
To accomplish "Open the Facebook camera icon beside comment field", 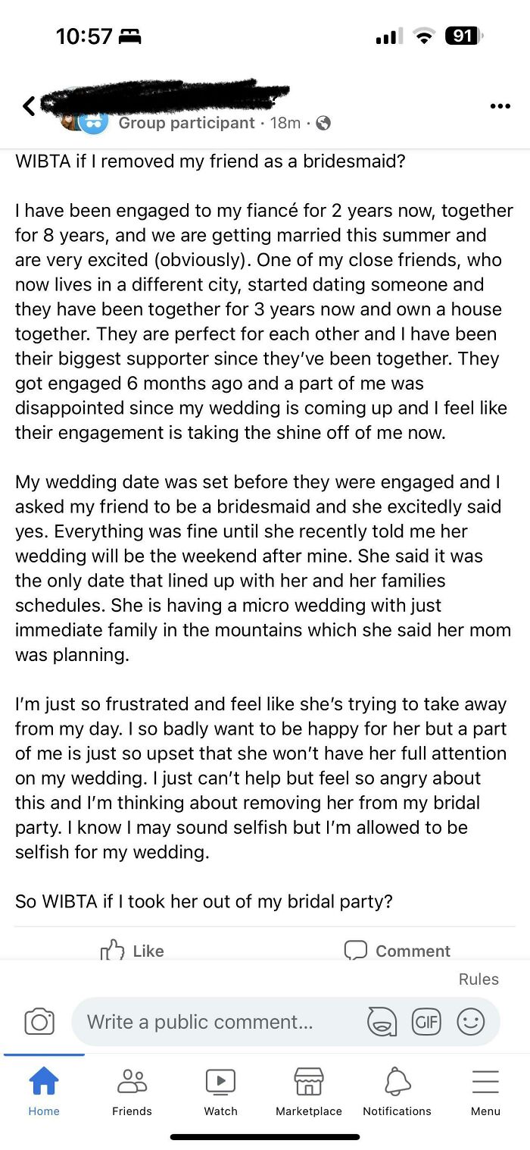I will click(x=40, y=1021).
